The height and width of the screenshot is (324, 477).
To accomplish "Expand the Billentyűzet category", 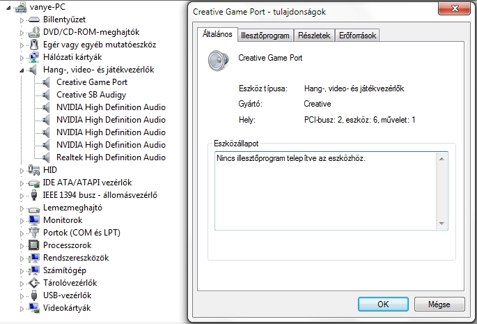I will coord(22,20).
